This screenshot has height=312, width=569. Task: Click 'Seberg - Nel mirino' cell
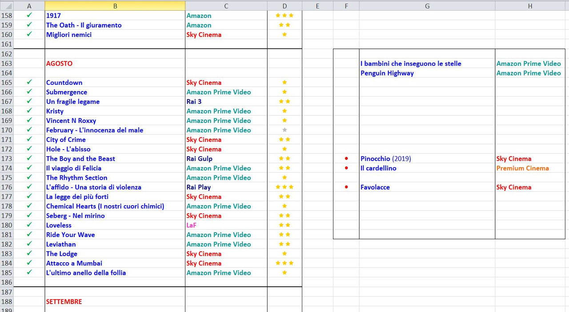115,216
